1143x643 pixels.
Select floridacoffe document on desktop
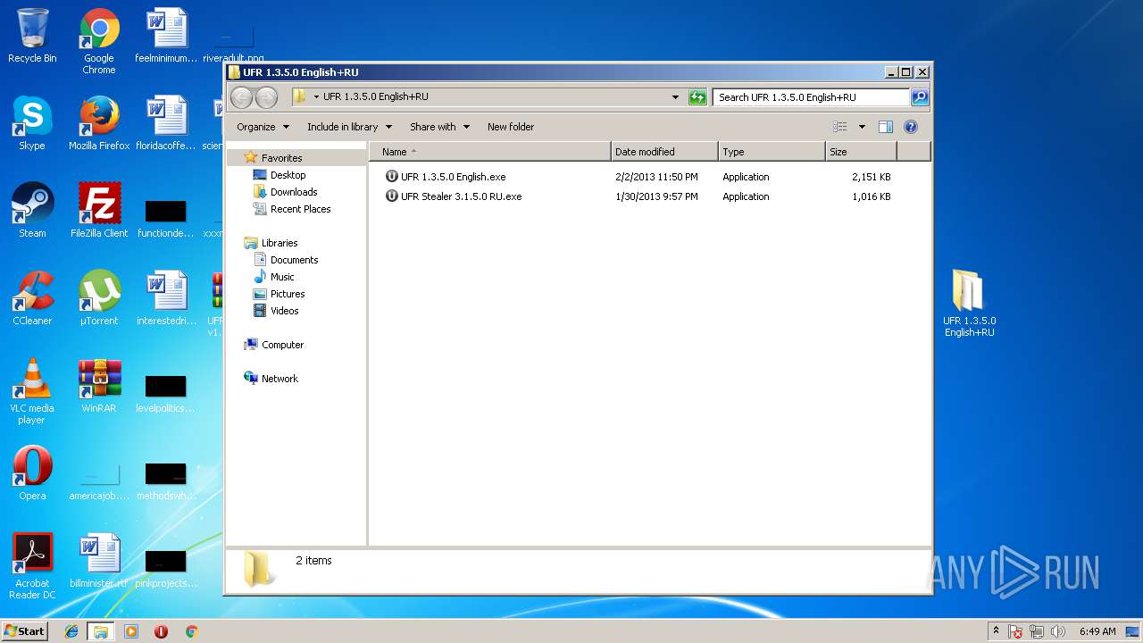point(166,123)
